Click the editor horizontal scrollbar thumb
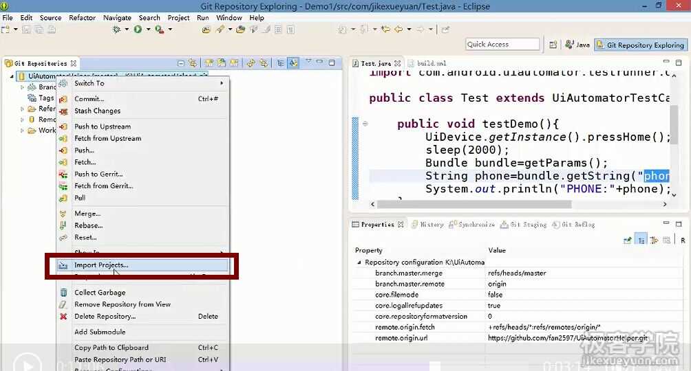This screenshot has width=691, height=371. pyautogui.click(x=474, y=205)
